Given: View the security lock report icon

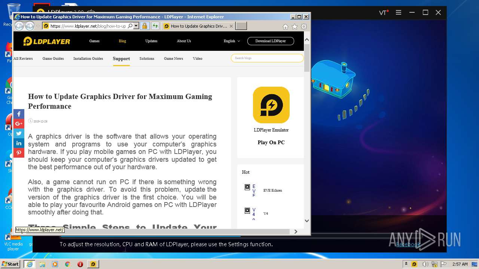Looking at the screenshot, I should click(x=144, y=26).
